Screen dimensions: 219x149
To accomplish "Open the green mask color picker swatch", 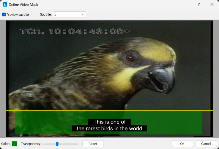I will point(14,144).
